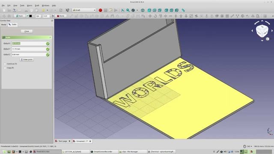This screenshot has height=154, width=274.
Task: Enable the Continue checkbox
Action: pyautogui.click(x=5, y=64)
